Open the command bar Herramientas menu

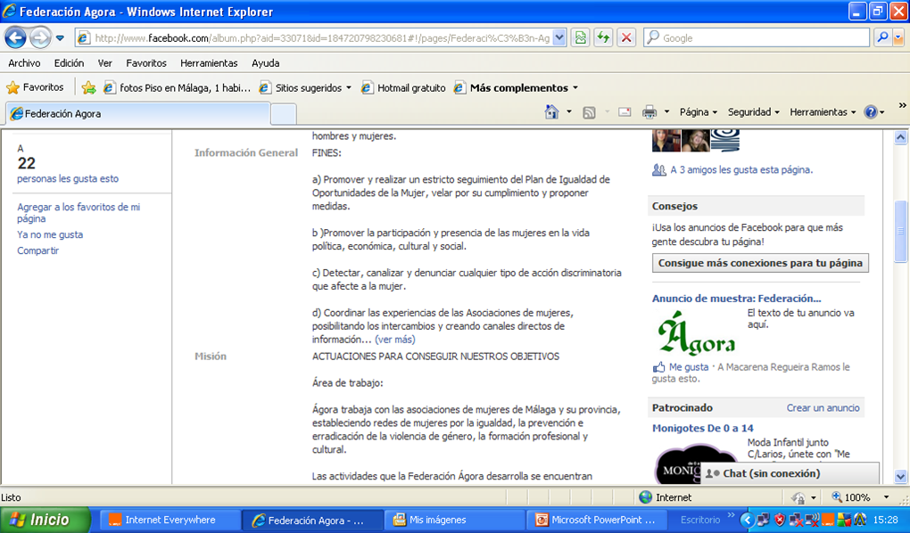[823, 112]
